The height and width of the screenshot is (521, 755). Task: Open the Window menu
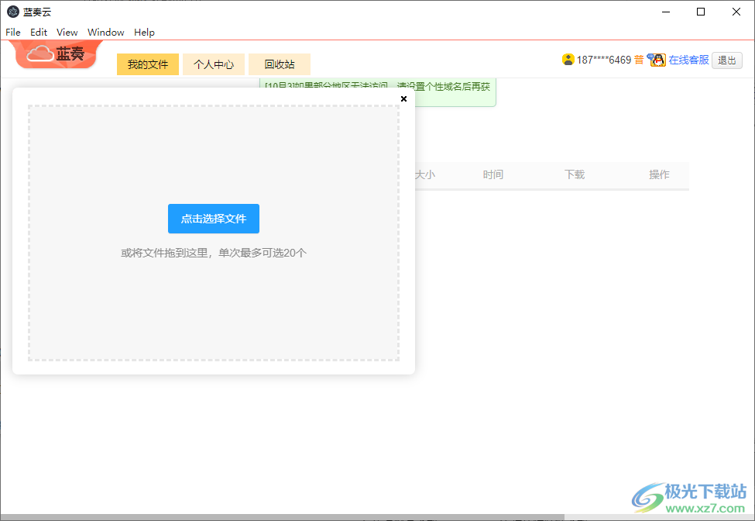click(x=106, y=33)
